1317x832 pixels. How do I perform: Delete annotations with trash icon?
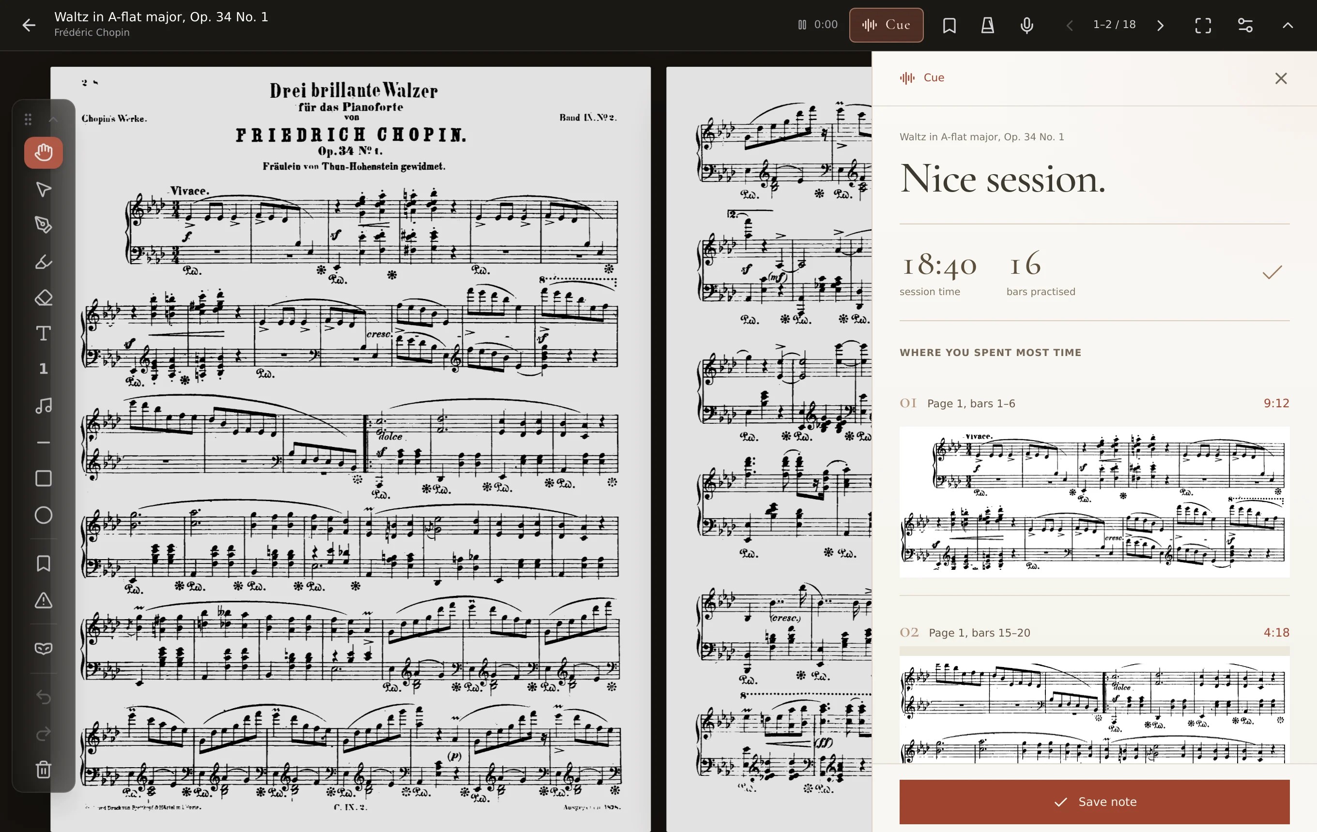pos(43,770)
